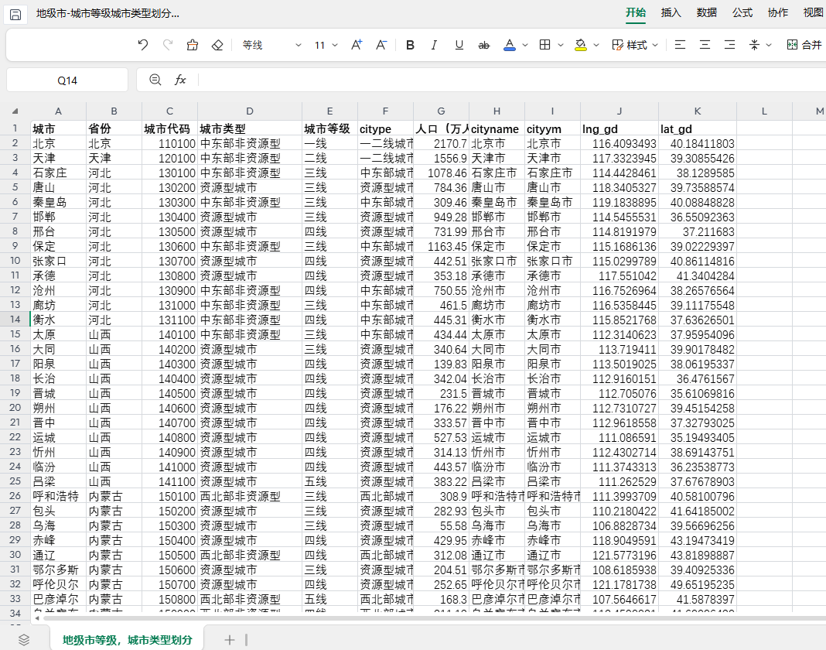
Task: Click the fx insert function icon
Action: pos(180,80)
